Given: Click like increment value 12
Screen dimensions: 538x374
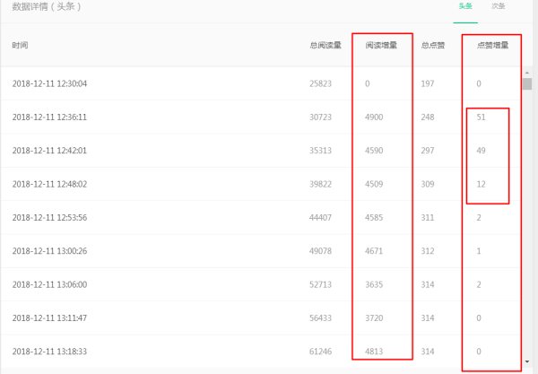Looking at the screenshot, I should tap(481, 184).
